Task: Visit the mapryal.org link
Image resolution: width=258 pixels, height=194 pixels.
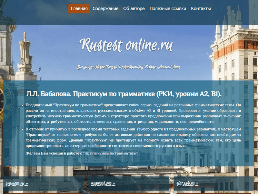Action: 103,183
